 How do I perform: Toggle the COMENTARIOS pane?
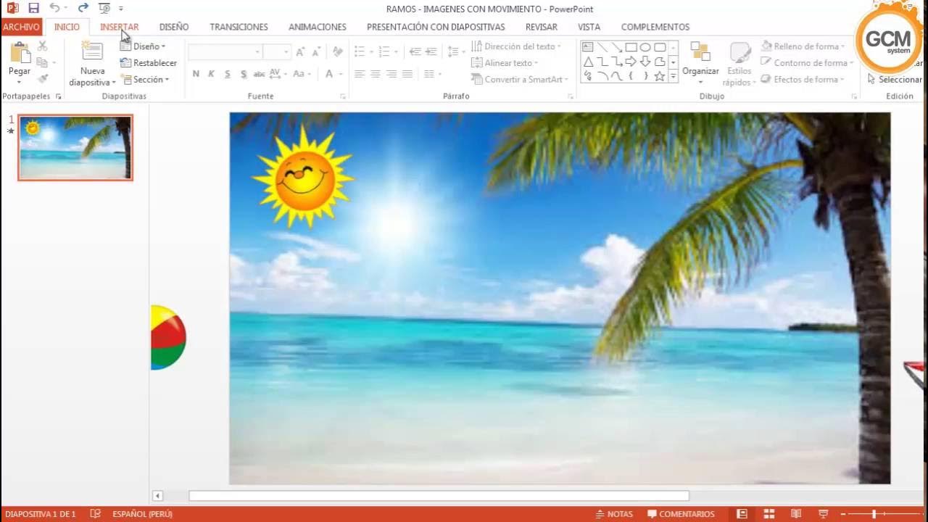[681, 513]
